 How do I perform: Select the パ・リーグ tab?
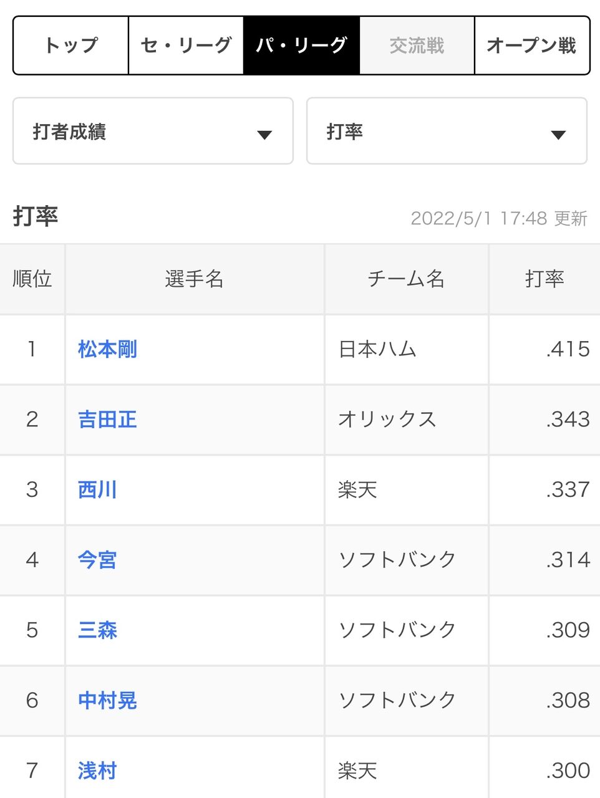tap(301, 46)
